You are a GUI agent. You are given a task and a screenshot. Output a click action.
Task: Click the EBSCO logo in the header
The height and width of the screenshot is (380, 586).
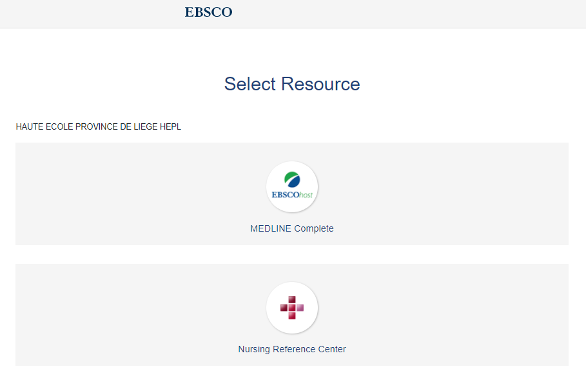click(x=208, y=12)
